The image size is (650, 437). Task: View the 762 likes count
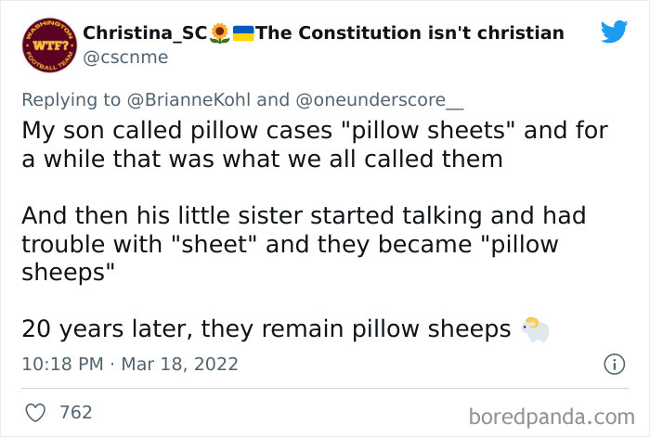(75, 412)
